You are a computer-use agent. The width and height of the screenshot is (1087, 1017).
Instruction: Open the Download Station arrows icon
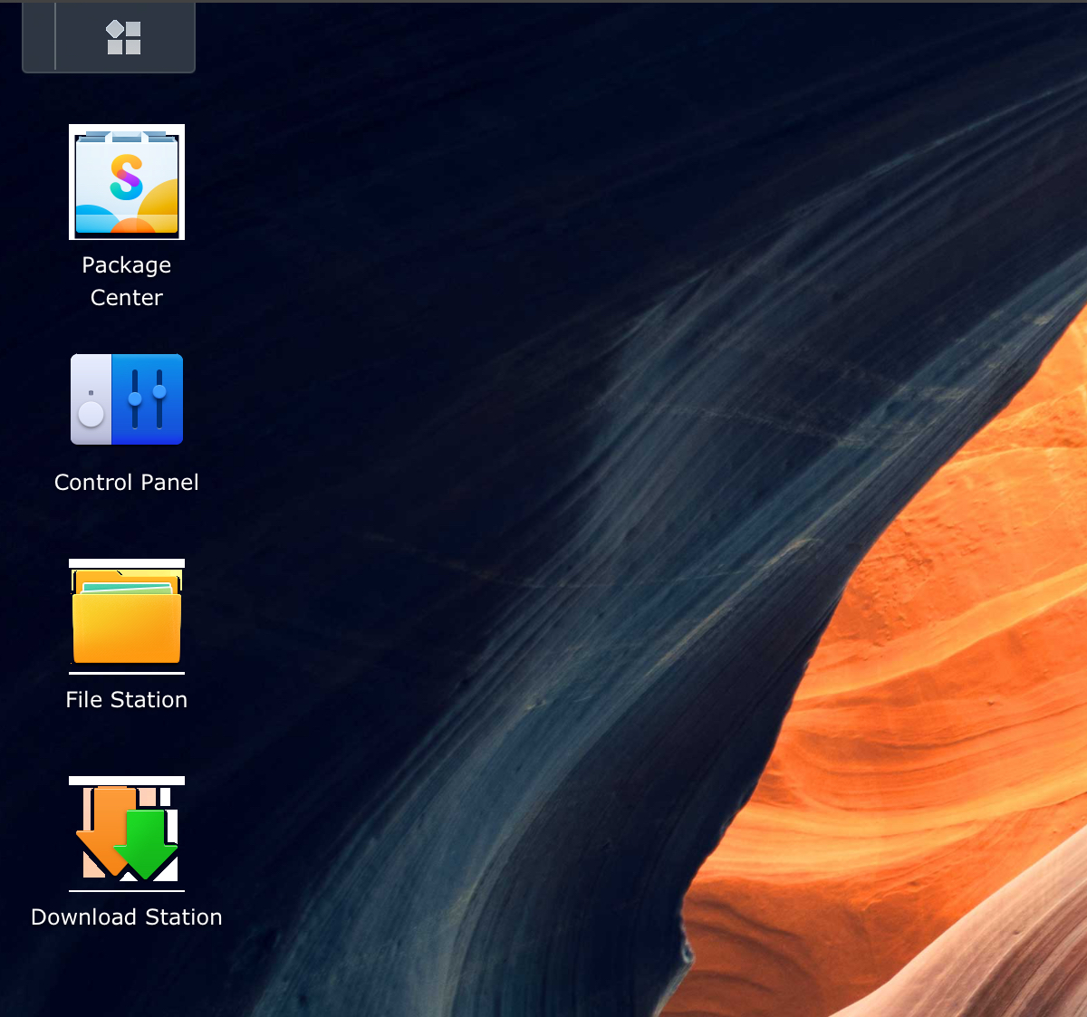[127, 834]
